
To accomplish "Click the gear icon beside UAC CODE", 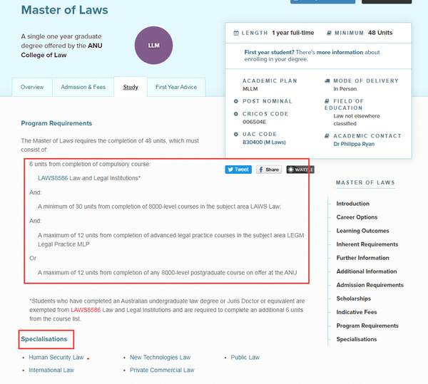I will [x=236, y=134].
